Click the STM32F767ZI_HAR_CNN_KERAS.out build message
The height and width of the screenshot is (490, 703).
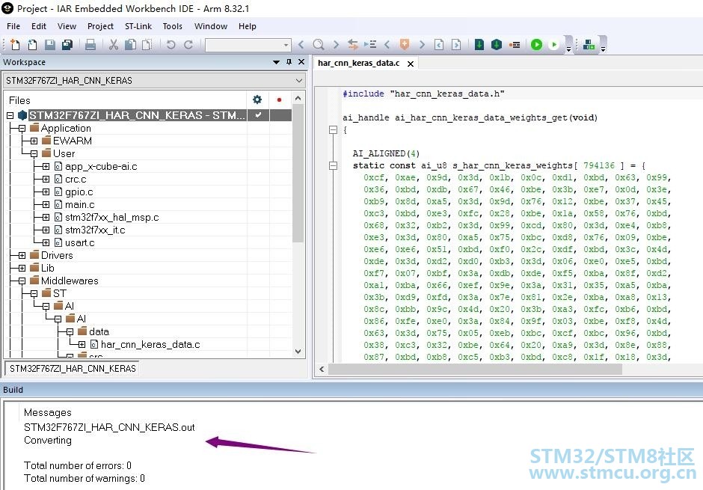109,427
